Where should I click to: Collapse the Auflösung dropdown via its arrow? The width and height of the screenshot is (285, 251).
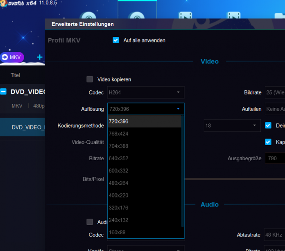[x=178, y=109]
